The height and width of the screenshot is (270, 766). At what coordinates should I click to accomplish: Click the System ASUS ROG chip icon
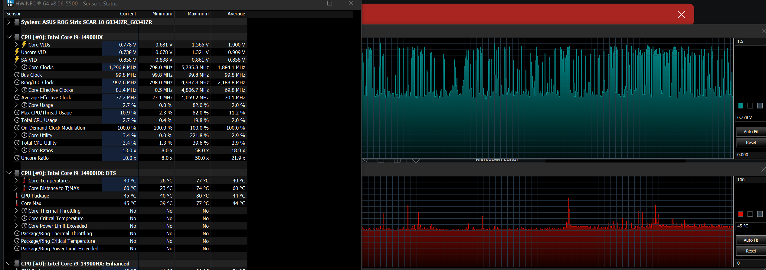click(x=17, y=22)
